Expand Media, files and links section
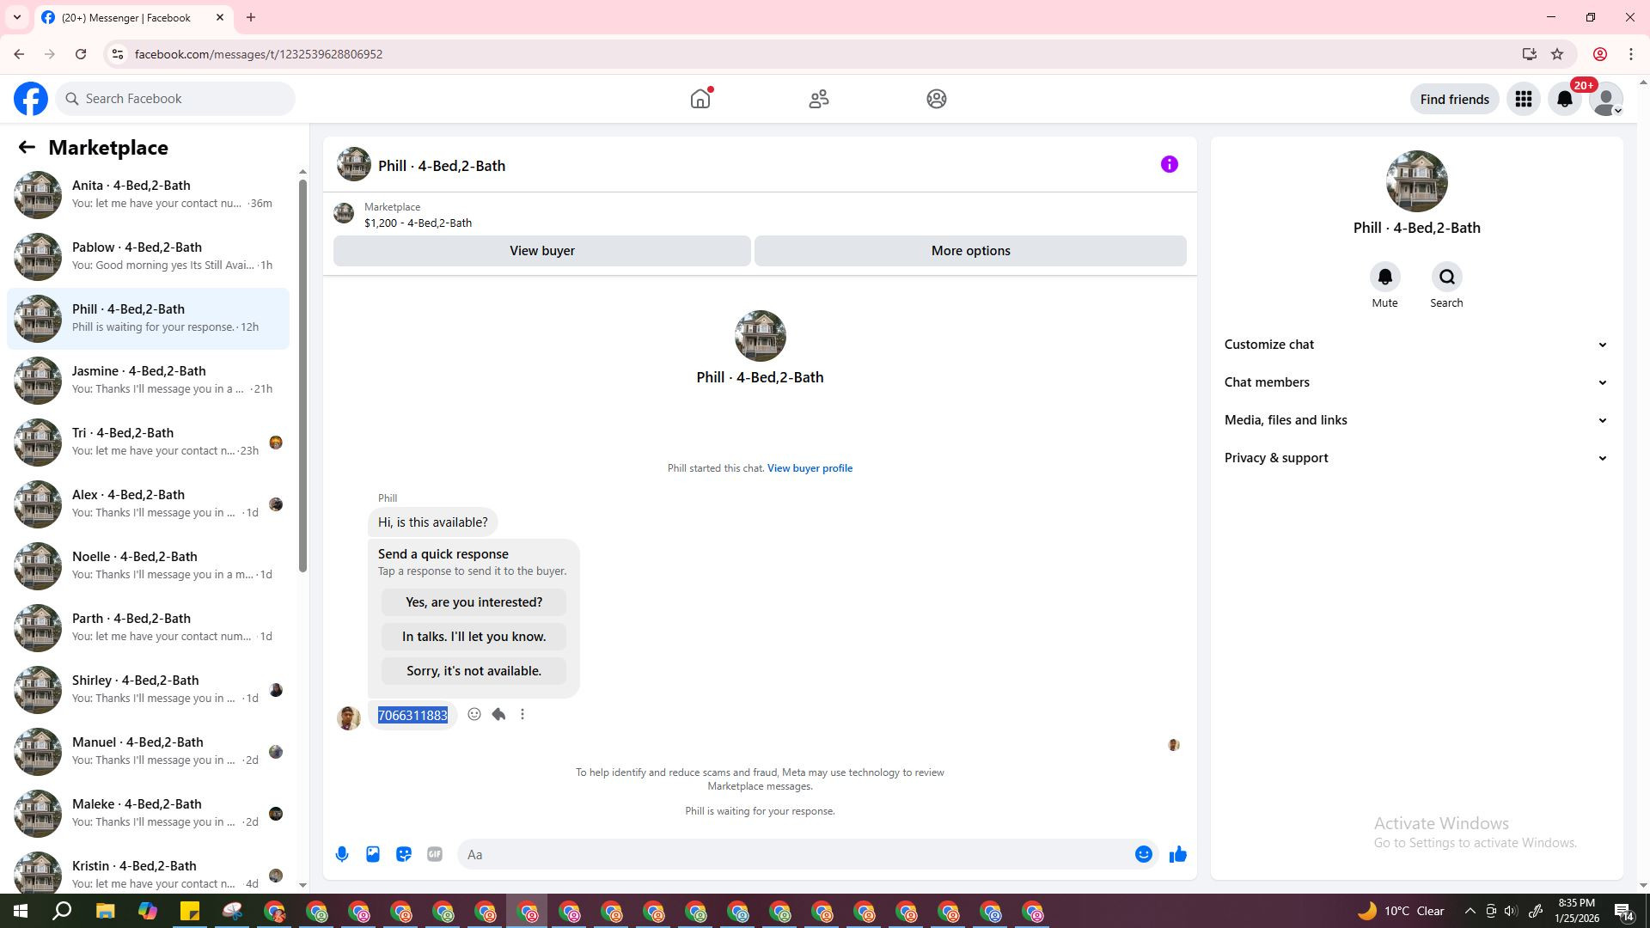1650x928 pixels. click(1416, 420)
